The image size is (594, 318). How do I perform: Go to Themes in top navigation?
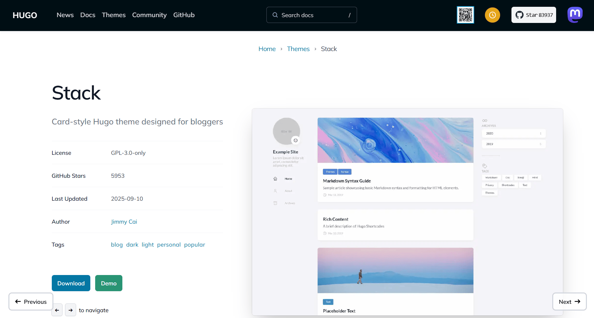(x=114, y=15)
